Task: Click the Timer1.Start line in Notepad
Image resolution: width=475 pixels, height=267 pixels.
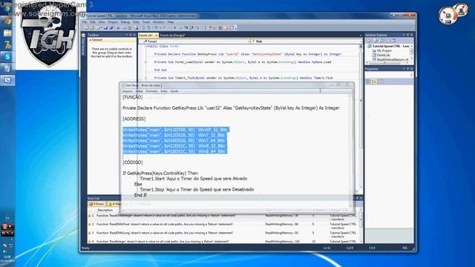Action: pos(193,179)
